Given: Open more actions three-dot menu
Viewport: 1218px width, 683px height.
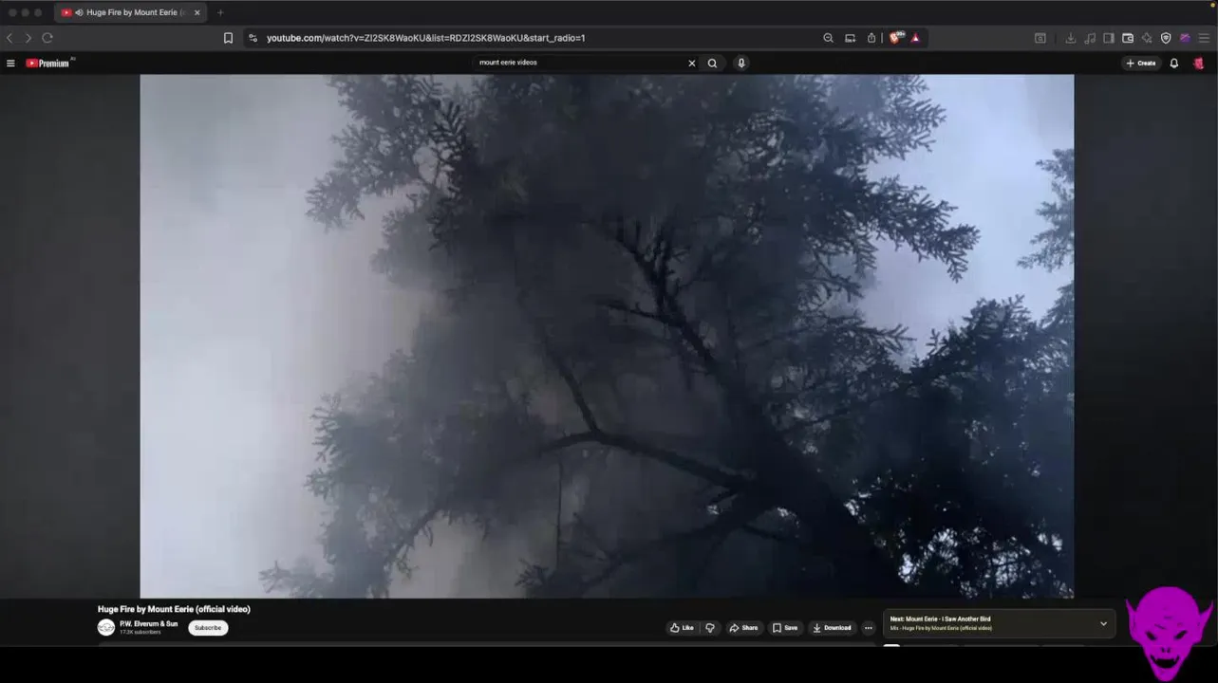Looking at the screenshot, I should coord(868,628).
